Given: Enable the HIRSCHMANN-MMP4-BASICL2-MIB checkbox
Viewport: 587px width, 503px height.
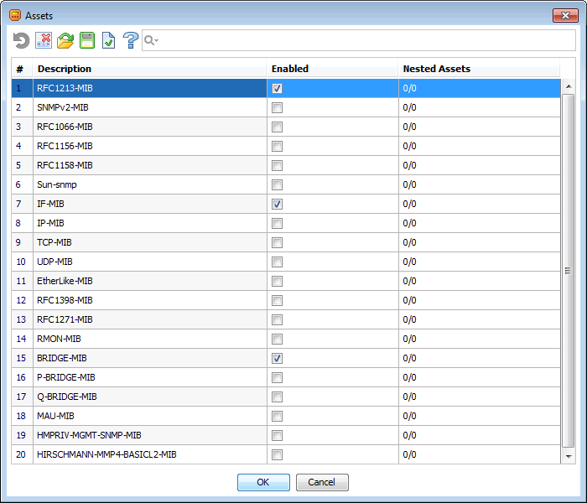Looking at the screenshot, I should (x=277, y=454).
